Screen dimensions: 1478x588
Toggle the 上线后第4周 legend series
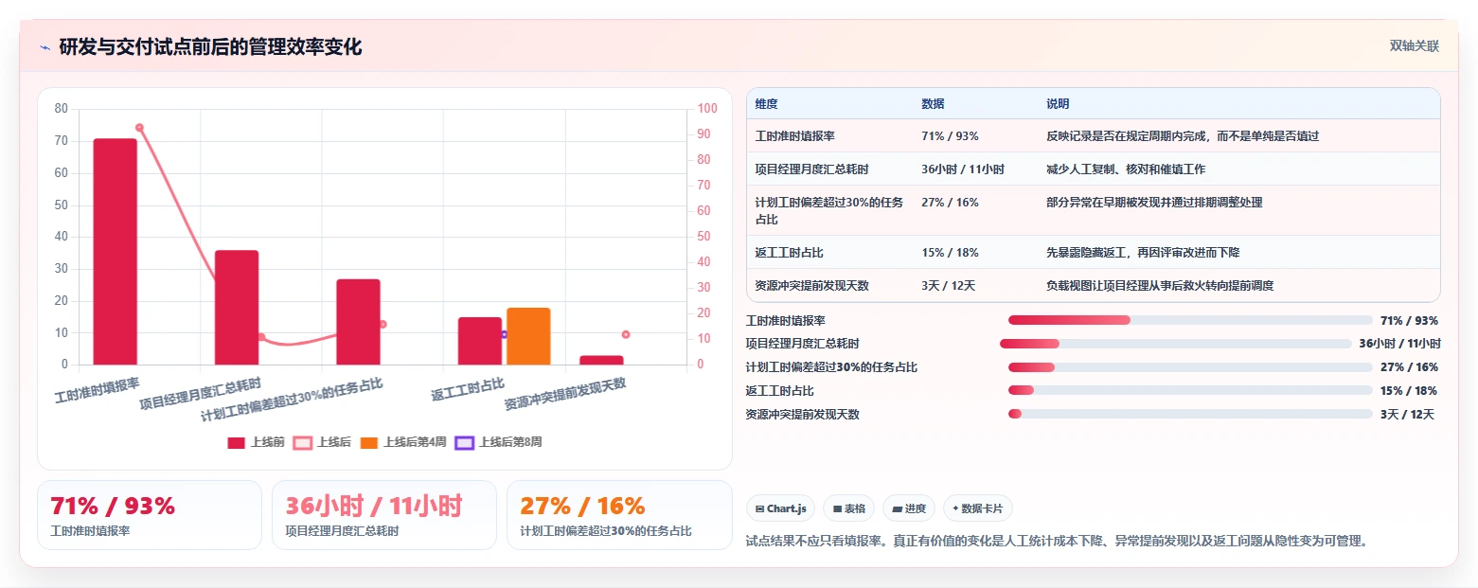tap(403, 442)
